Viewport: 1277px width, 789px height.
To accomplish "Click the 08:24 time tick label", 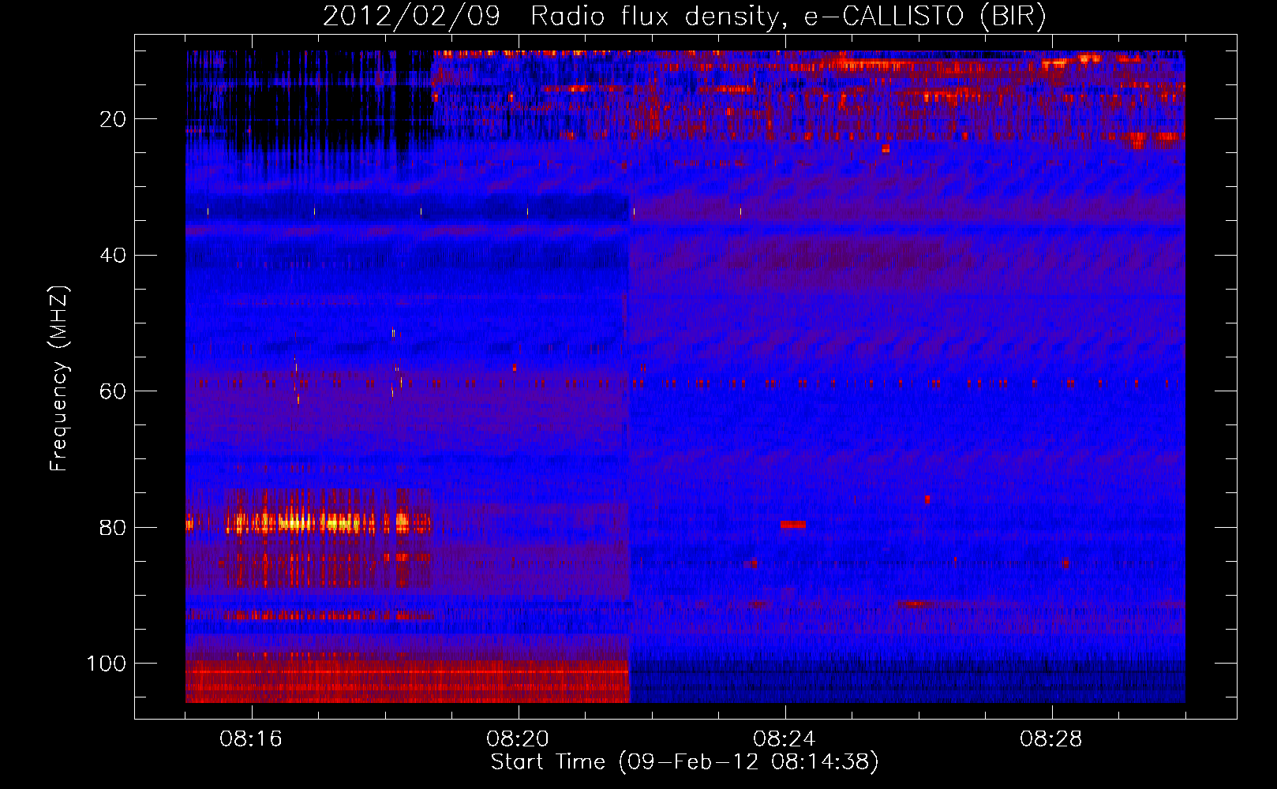I will pos(785,739).
